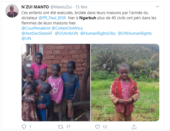Open the 15 févr. timestamp link
Screen dimensions: 170x131
pyautogui.click(x=82, y=7)
